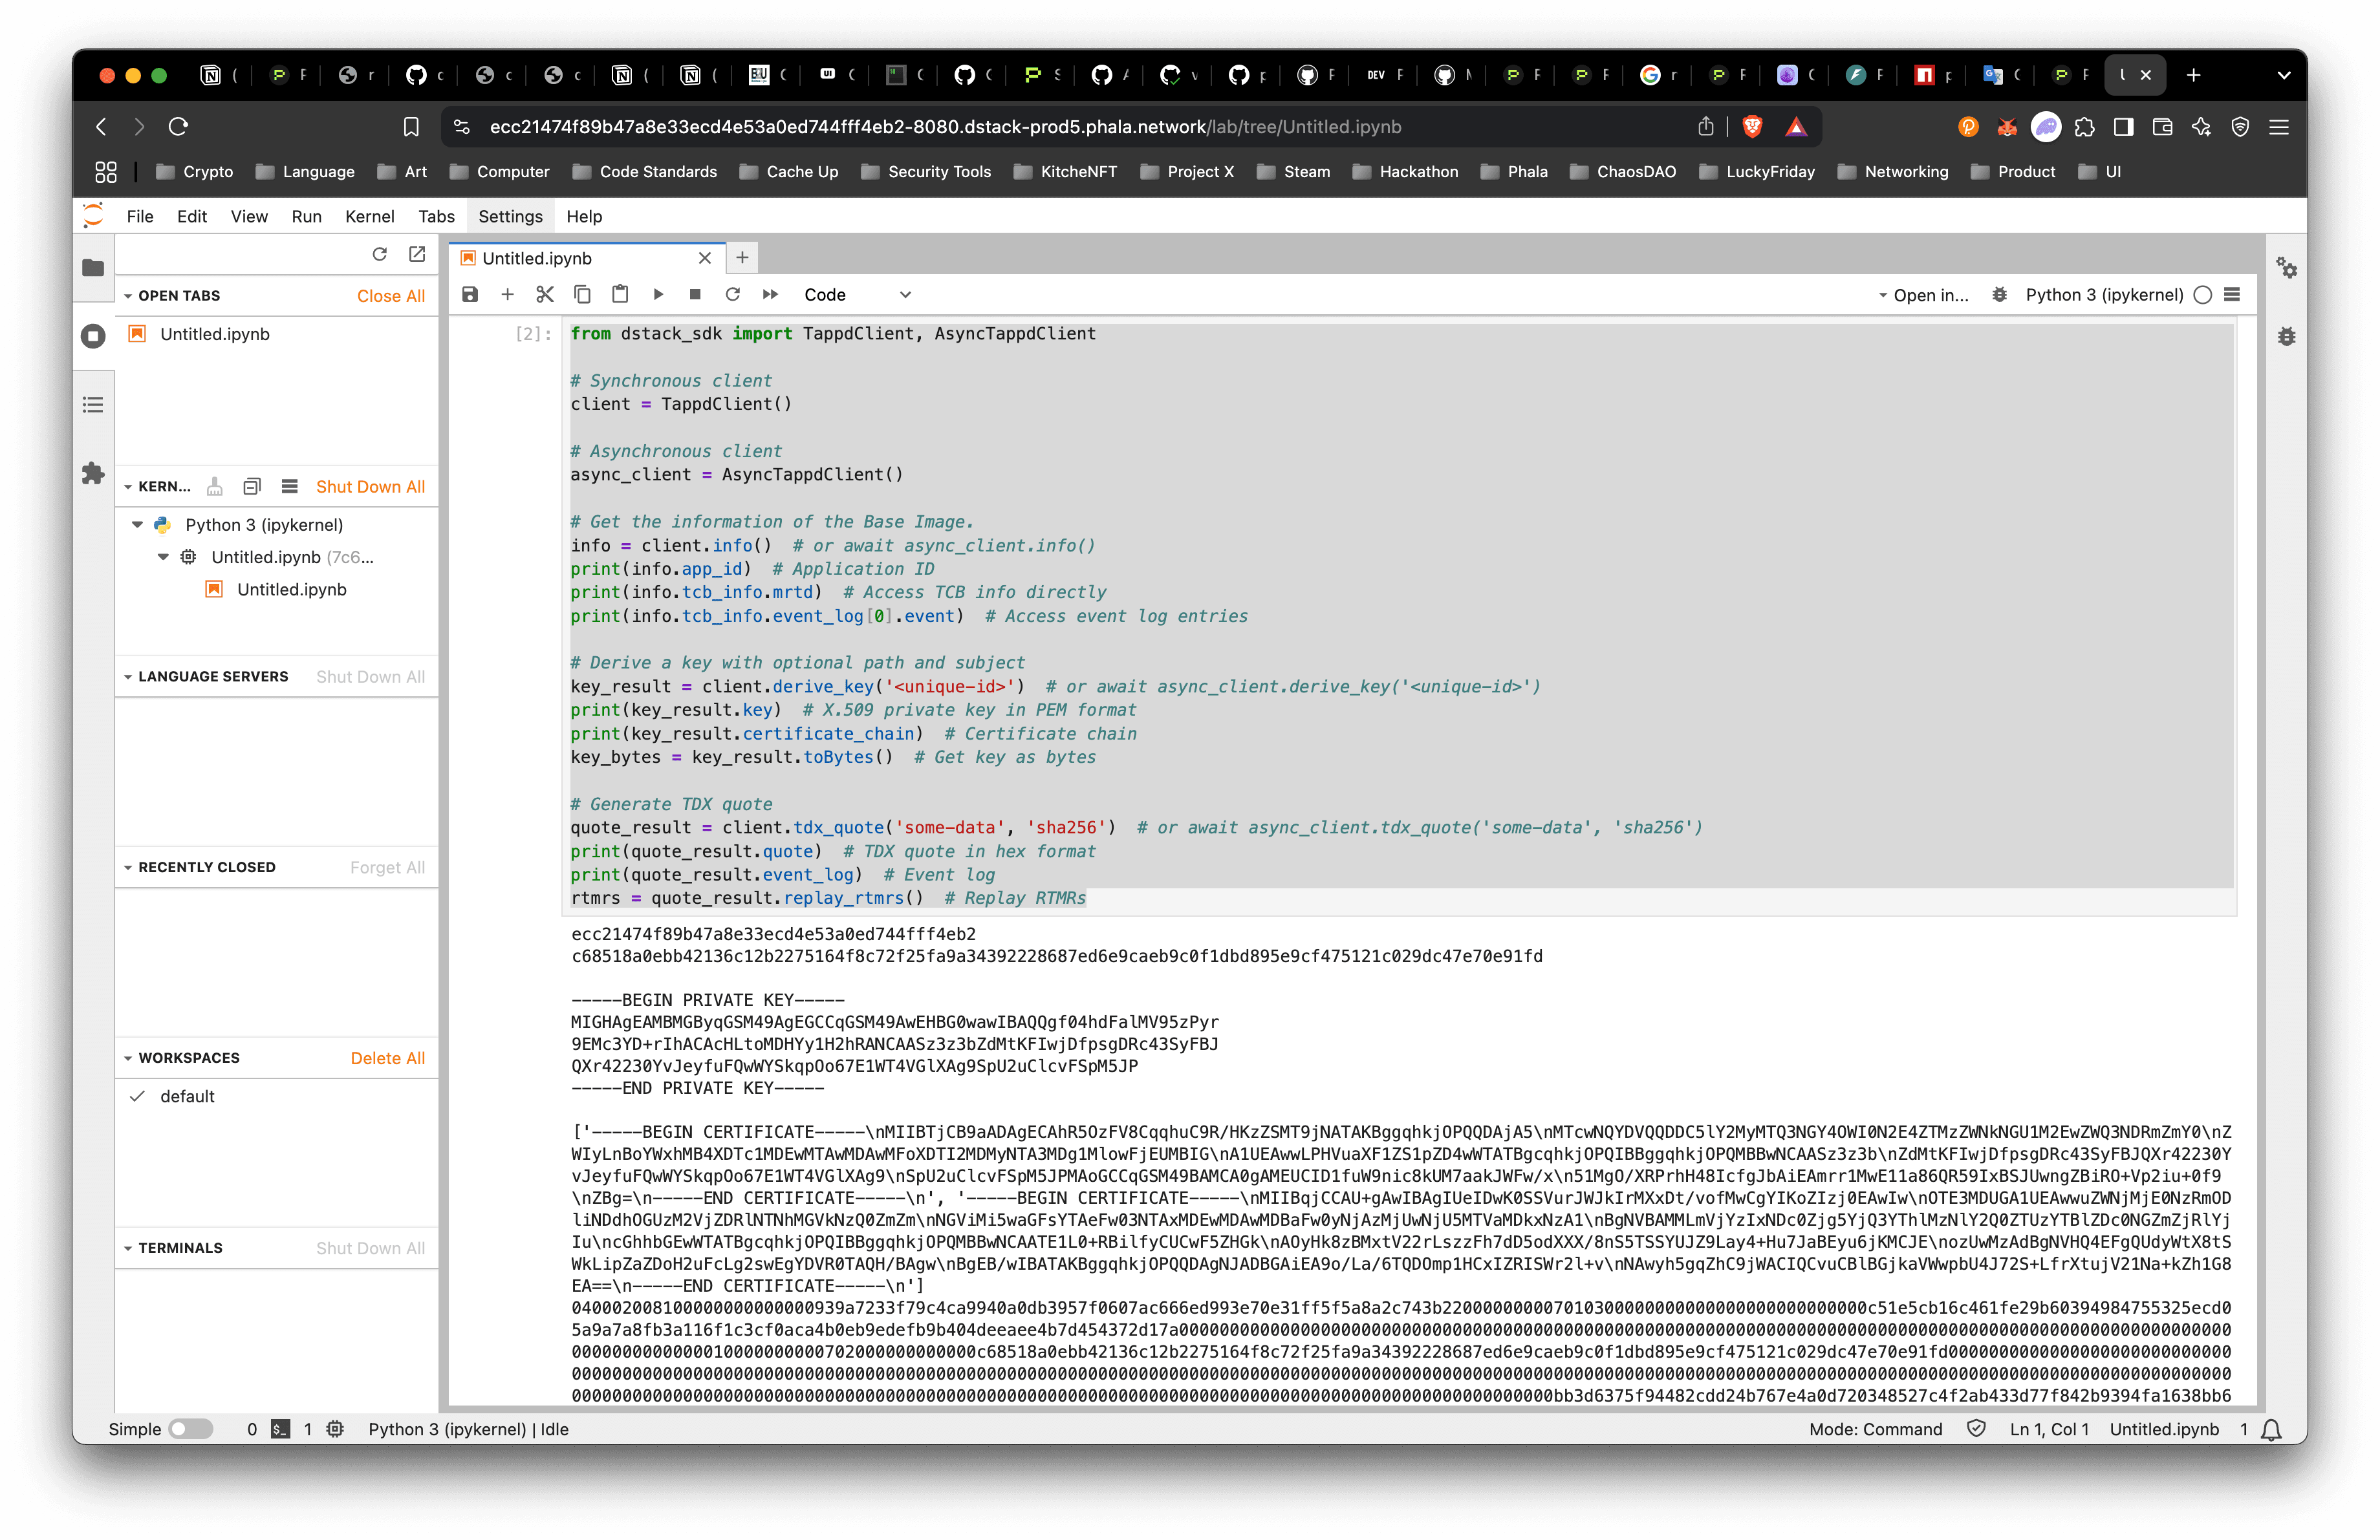Select the default workspace checkmark item
2380x1540 pixels.
coord(187,1096)
